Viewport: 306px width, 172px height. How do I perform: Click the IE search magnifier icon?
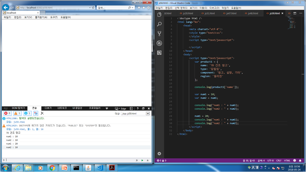[129, 8]
